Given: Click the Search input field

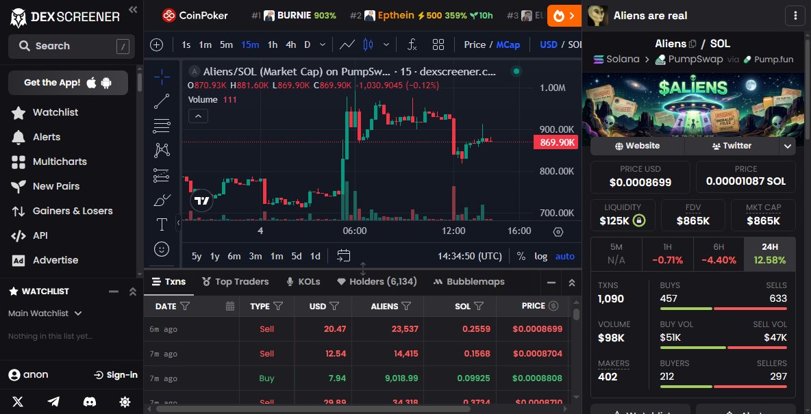Looking at the screenshot, I should pos(71,47).
